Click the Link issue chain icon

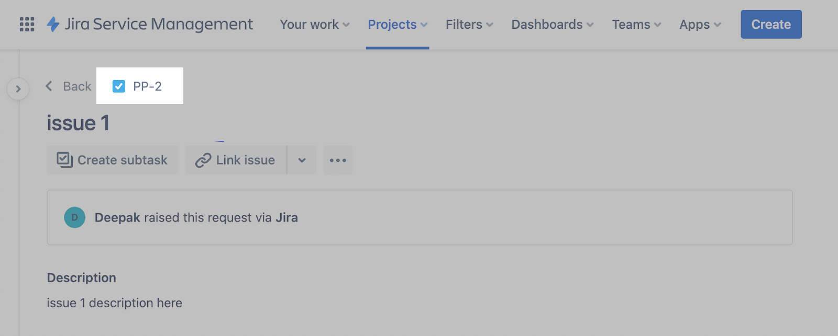(x=203, y=160)
